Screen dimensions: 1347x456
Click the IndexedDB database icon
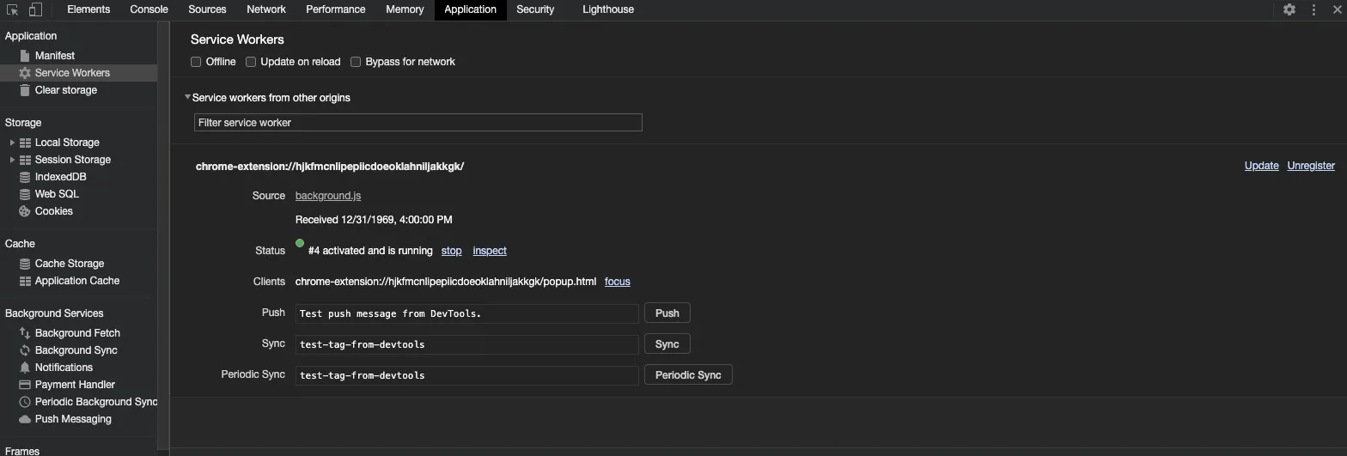(25, 177)
